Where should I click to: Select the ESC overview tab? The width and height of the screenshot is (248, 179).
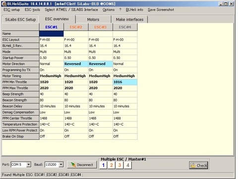point(57,19)
